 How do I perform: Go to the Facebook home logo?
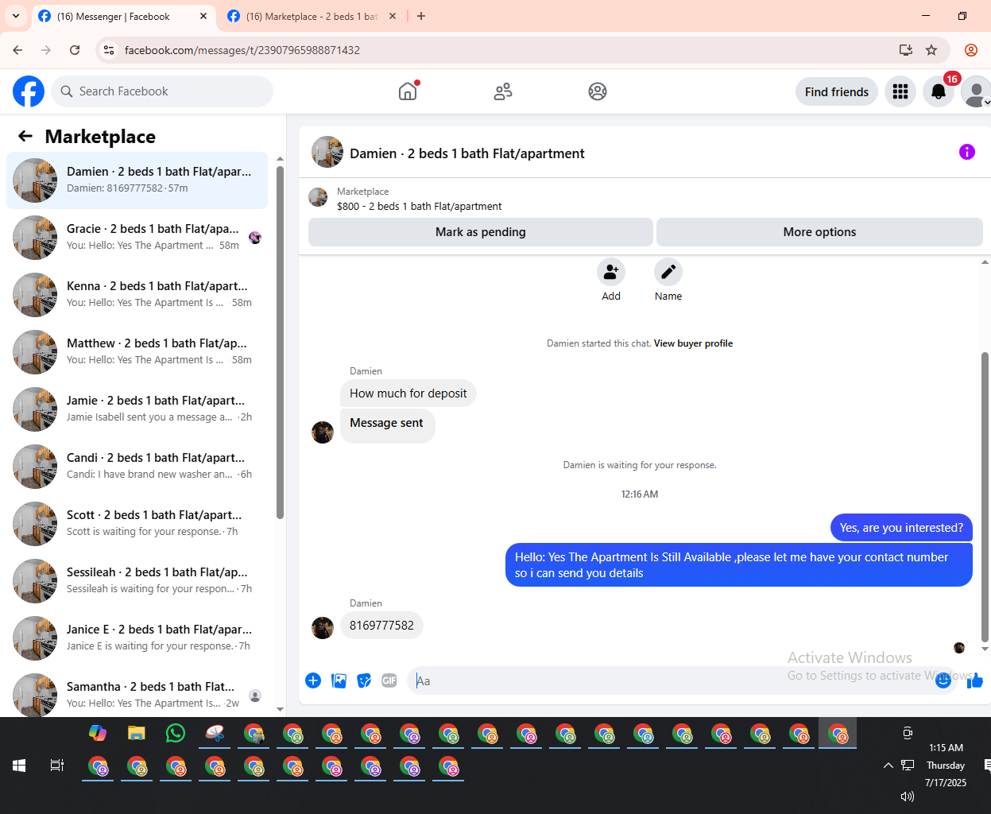point(29,91)
